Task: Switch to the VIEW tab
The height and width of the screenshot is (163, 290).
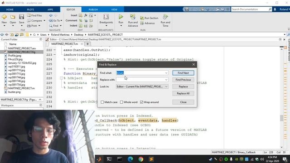Action: 114,10
